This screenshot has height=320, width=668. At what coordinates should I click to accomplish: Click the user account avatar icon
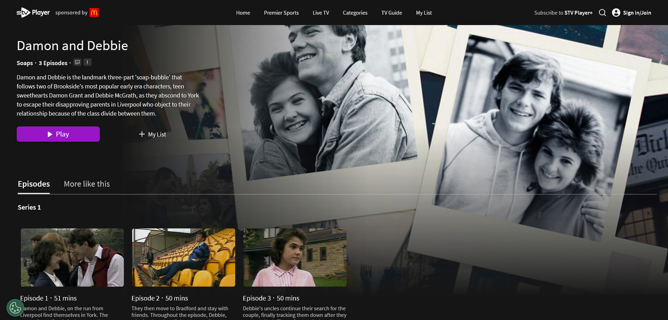click(x=616, y=13)
